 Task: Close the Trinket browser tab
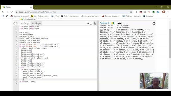click(31, 7)
